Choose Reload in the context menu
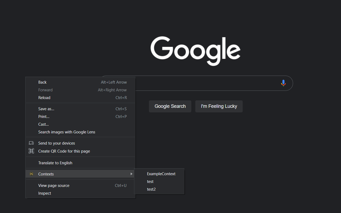The height and width of the screenshot is (213, 341). tap(80, 98)
